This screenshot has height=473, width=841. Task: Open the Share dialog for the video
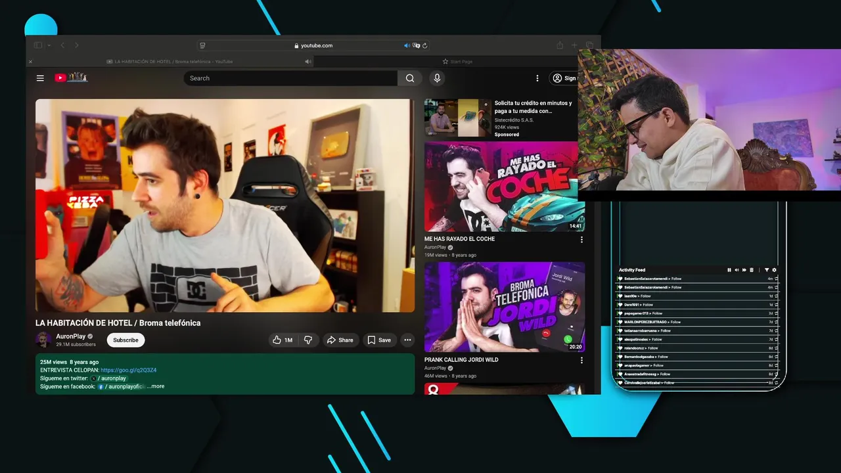[340, 340]
